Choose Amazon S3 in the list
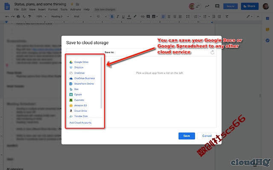Viewport: 273px width, 170px height. click(x=78, y=105)
